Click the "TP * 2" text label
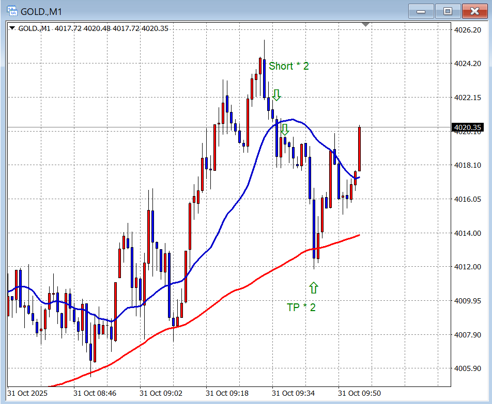This screenshot has width=492, height=404. click(301, 308)
